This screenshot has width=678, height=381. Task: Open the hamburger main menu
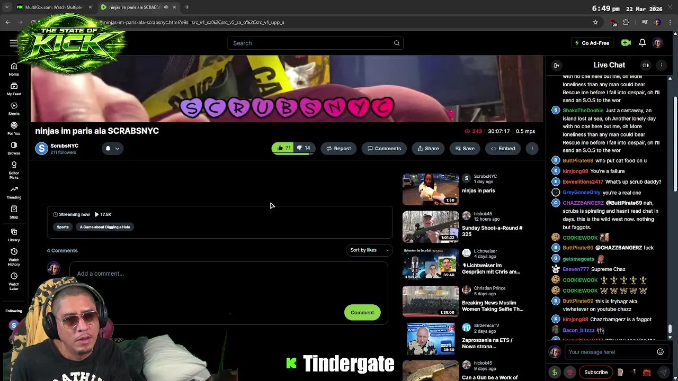pyautogui.click(x=13, y=43)
